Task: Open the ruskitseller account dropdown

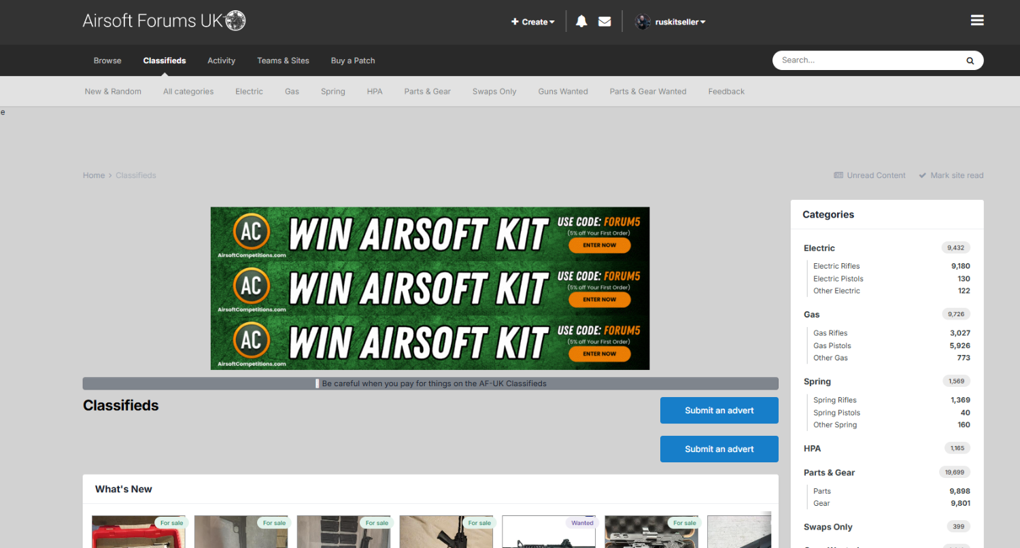Action: [x=681, y=22]
